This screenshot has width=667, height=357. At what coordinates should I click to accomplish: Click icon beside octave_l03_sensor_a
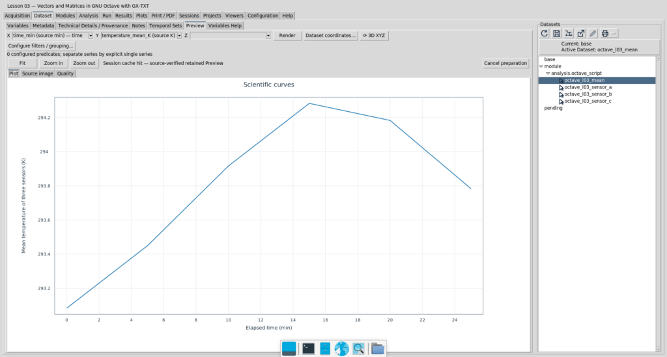coord(561,87)
